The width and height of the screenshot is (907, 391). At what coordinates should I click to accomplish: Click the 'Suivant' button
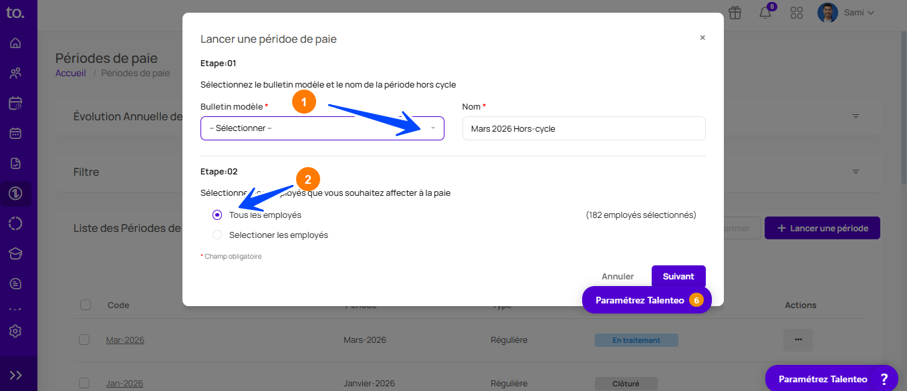click(x=678, y=277)
